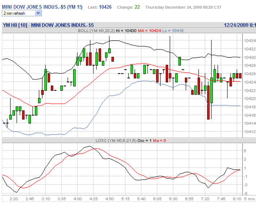Click the 10428 price axis label
The height and width of the screenshot is (204, 256).
click(250, 65)
